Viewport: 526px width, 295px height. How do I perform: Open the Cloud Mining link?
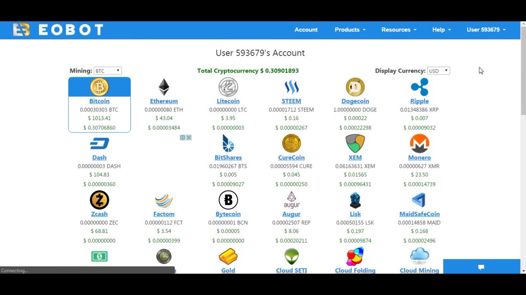pyautogui.click(x=420, y=270)
